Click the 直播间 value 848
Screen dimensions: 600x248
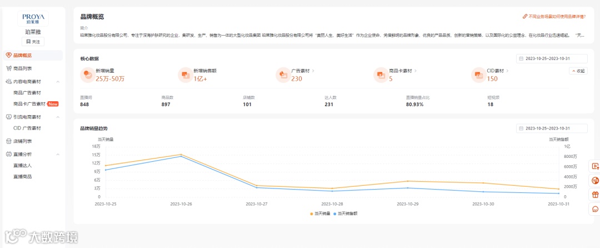click(x=84, y=104)
